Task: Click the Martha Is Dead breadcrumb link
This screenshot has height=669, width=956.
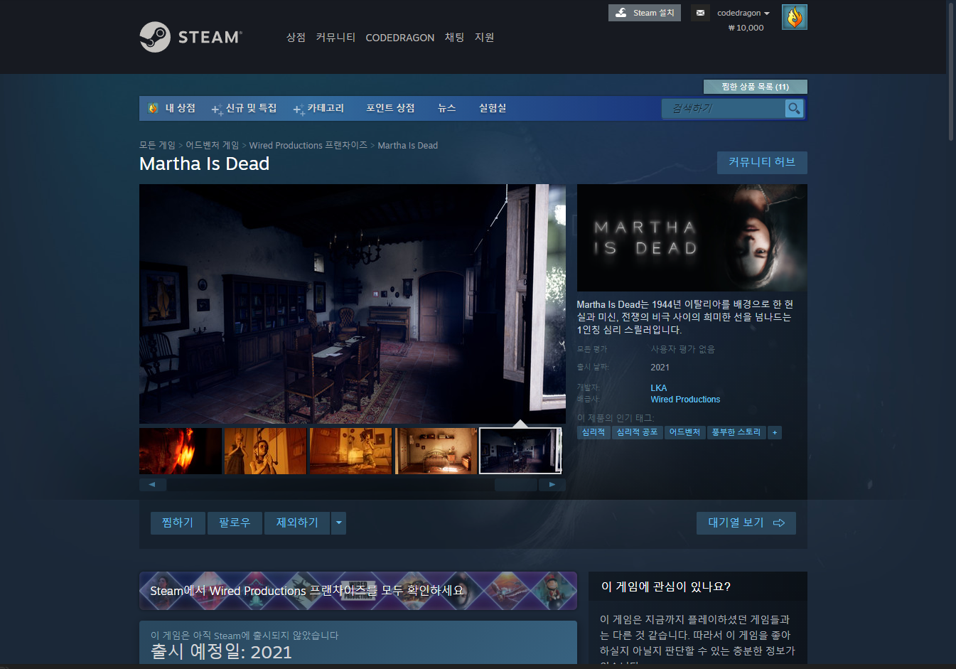Action: pos(407,145)
